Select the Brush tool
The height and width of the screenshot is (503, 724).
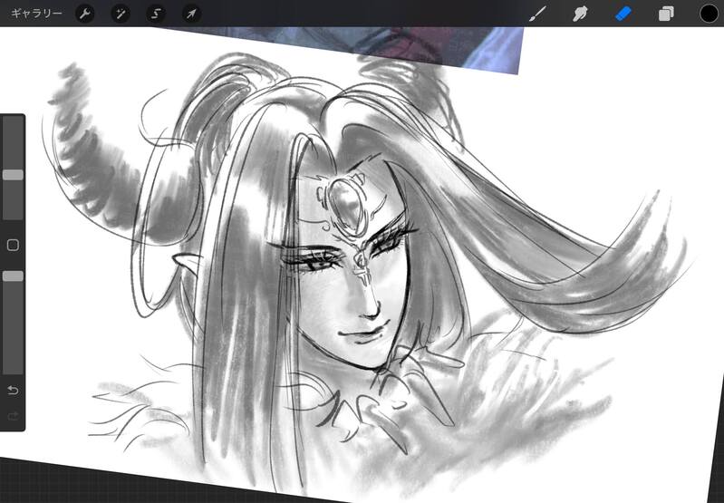[x=537, y=14]
